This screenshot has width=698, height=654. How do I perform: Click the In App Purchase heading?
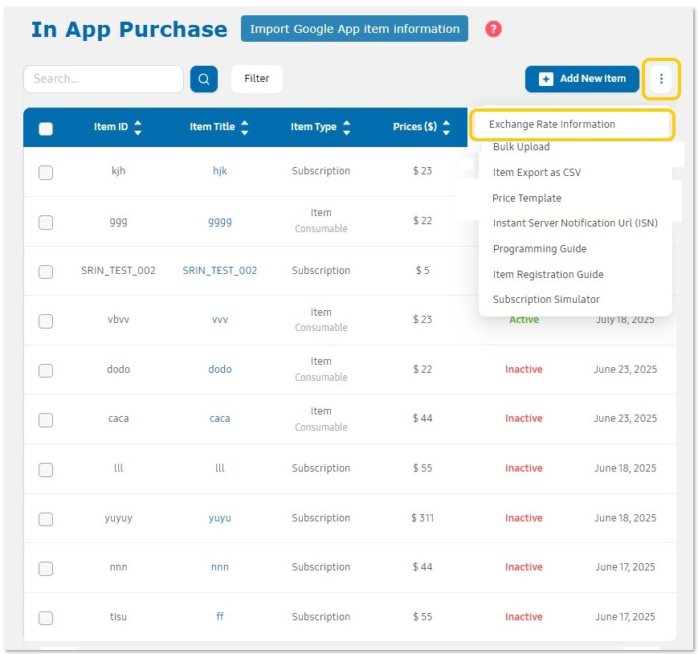click(x=129, y=30)
